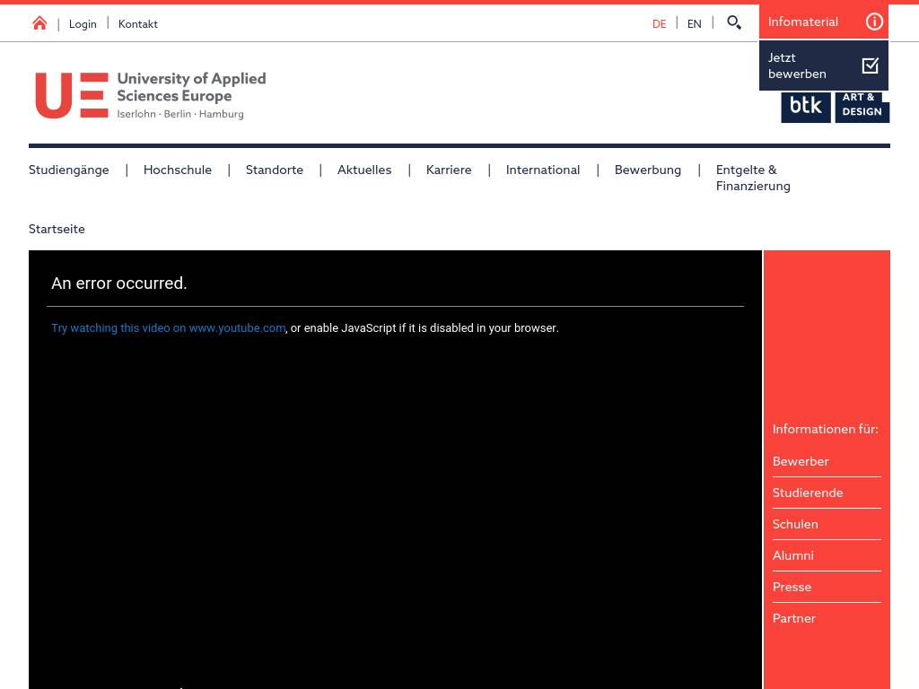Screen dimensions: 919x689
Task: Open the btk logo link
Action: [x=805, y=107]
